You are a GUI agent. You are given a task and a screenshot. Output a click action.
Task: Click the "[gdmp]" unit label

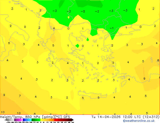click(x=48, y=117)
